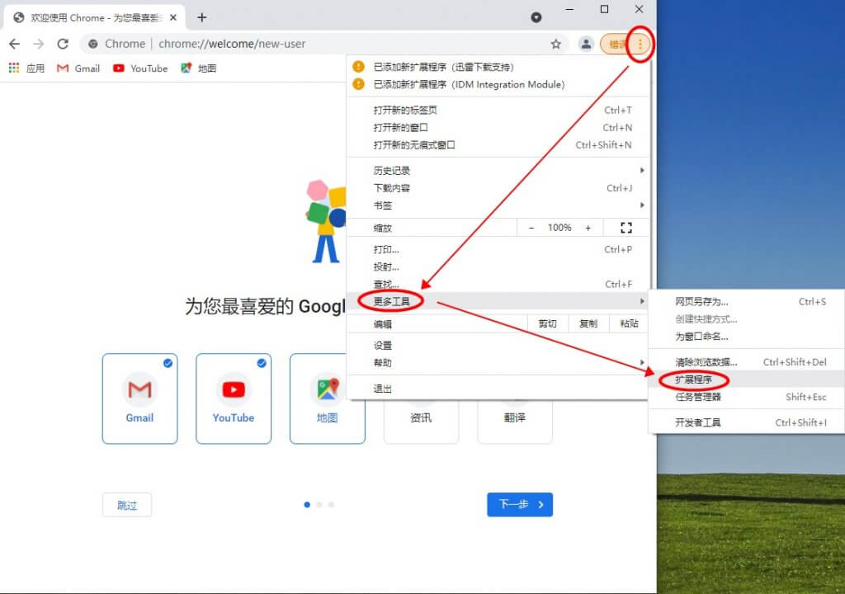Toggle the Gmail card on the welcome page
The image size is (845, 594).
139,398
